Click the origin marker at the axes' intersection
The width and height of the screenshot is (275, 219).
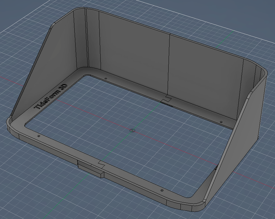click(x=132, y=131)
